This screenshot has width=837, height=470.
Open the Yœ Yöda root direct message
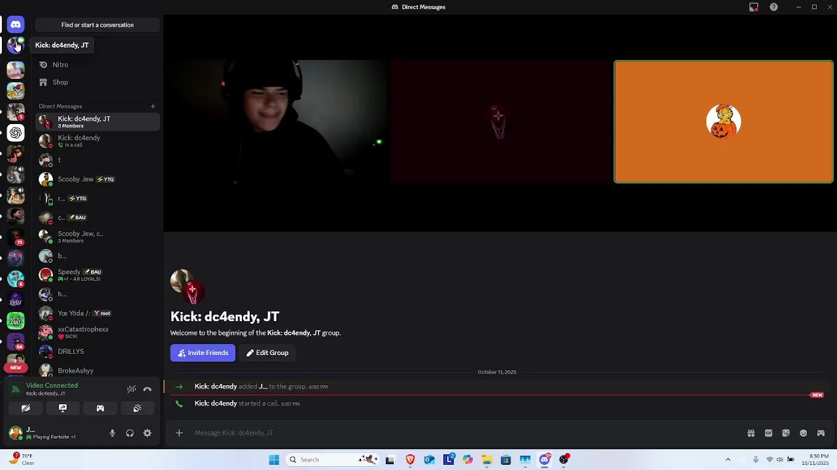[x=97, y=313]
